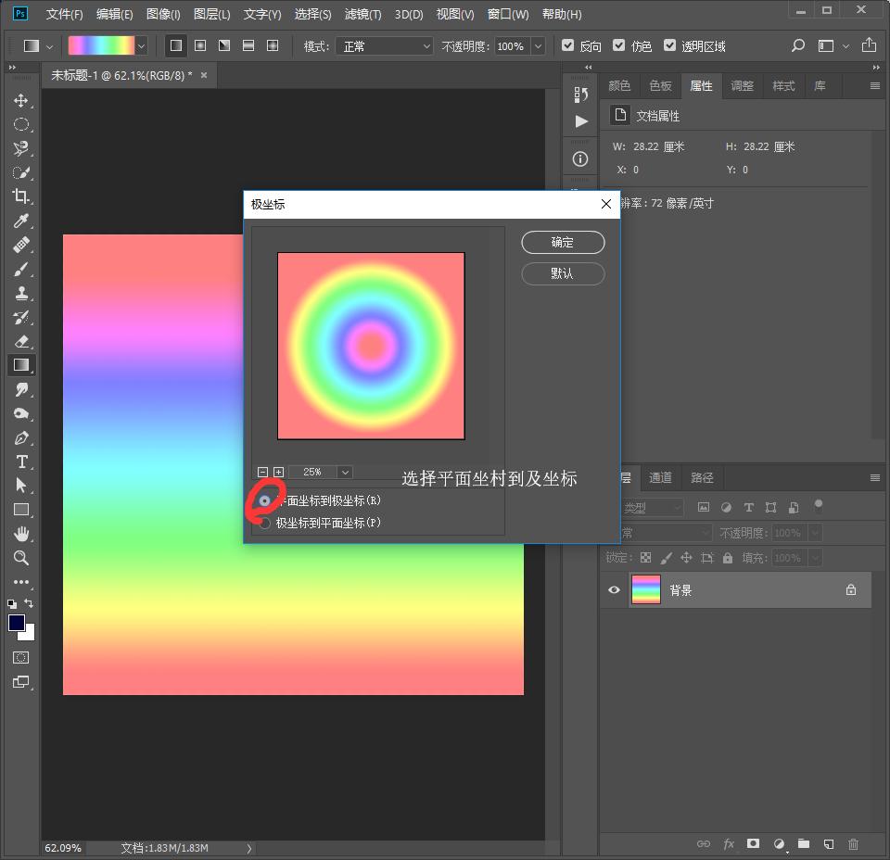Hide the 背景 layer with eye icon

pos(614,589)
